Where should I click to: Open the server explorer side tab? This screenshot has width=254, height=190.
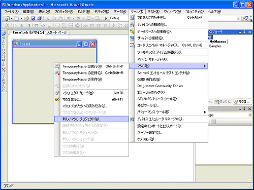[4, 49]
